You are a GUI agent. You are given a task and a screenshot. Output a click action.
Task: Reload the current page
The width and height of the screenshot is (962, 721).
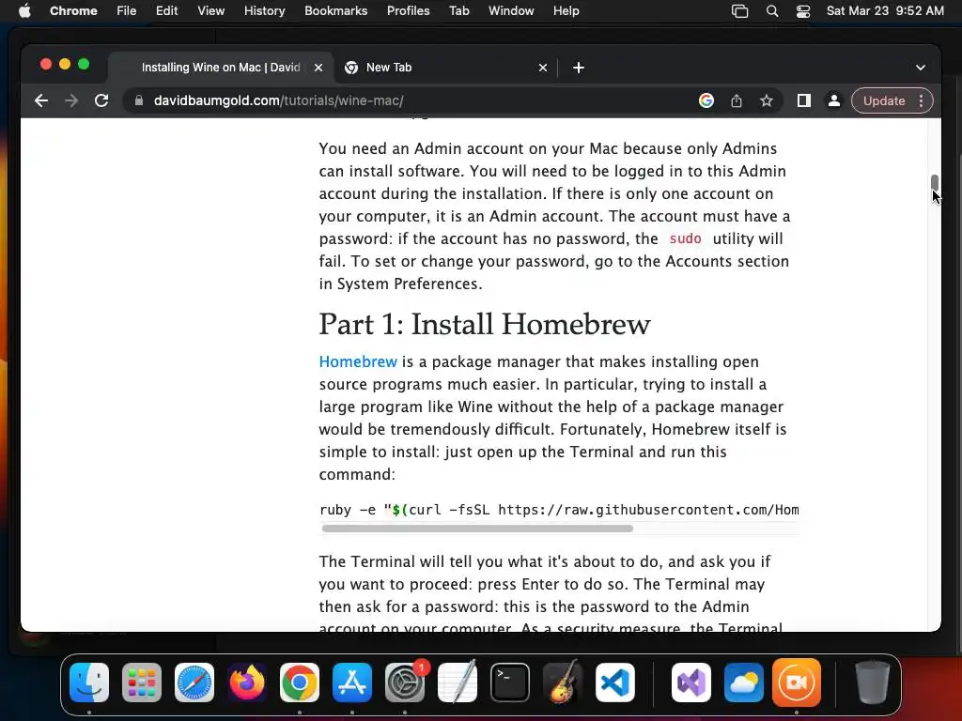[101, 100]
